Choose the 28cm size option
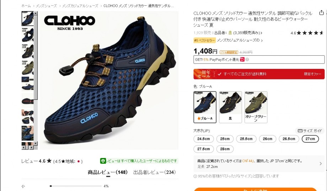 tap(225, 149)
